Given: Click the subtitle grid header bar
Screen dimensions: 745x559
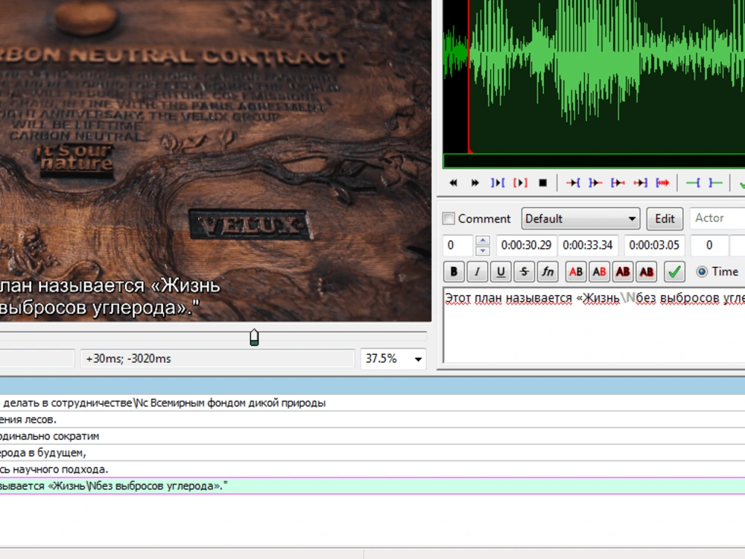Looking at the screenshot, I should [372, 386].
